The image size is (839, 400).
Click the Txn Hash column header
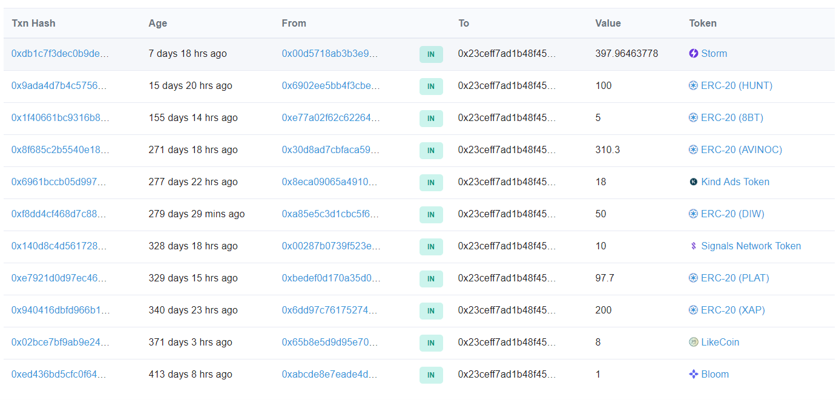[x=33, y=23]
